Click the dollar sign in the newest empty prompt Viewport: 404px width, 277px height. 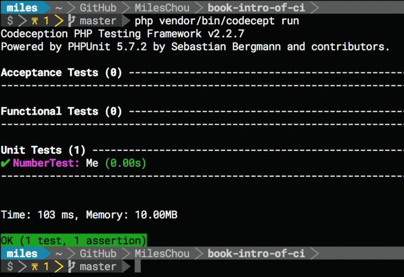click(10, 266)
